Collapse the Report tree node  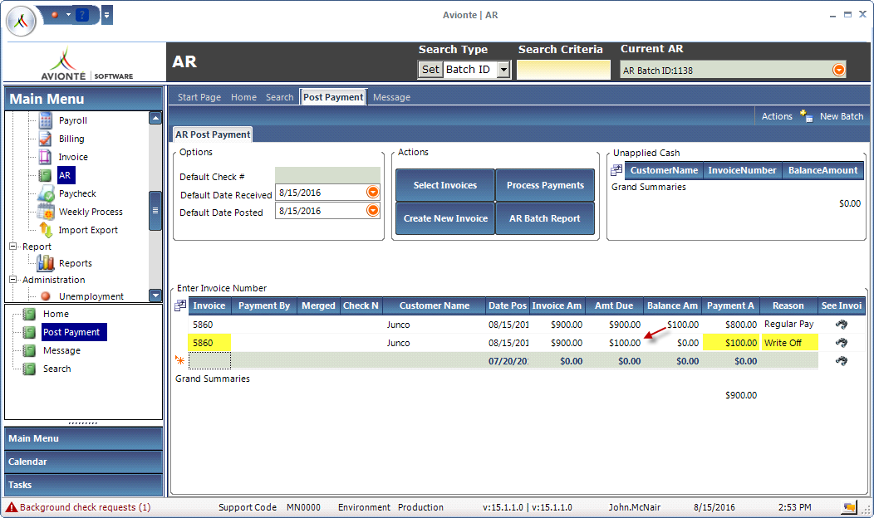tap(13, 247)
